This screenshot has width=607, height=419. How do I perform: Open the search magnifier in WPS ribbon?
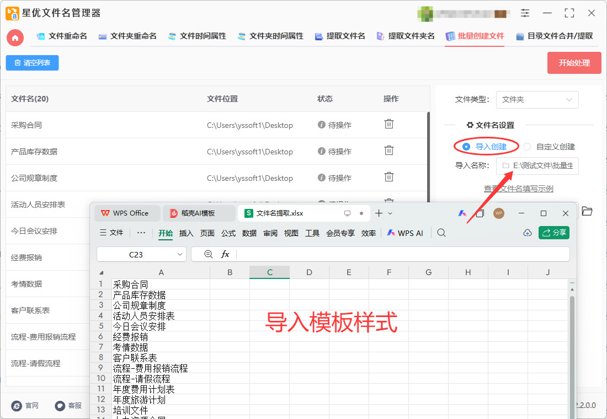(441, 233)
